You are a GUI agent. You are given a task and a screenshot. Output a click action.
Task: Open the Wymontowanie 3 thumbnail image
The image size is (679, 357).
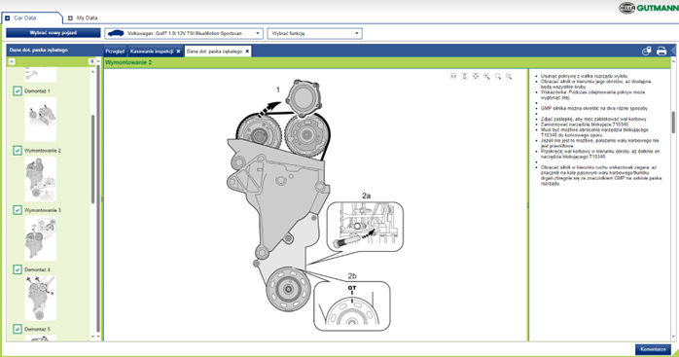point(41,238)
